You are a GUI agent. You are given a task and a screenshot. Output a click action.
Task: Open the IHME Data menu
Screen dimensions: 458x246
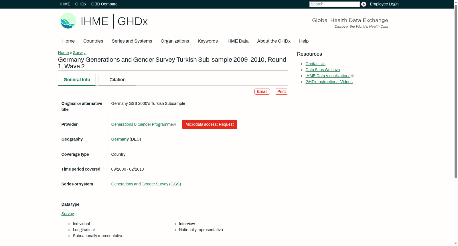coord(237,41)
